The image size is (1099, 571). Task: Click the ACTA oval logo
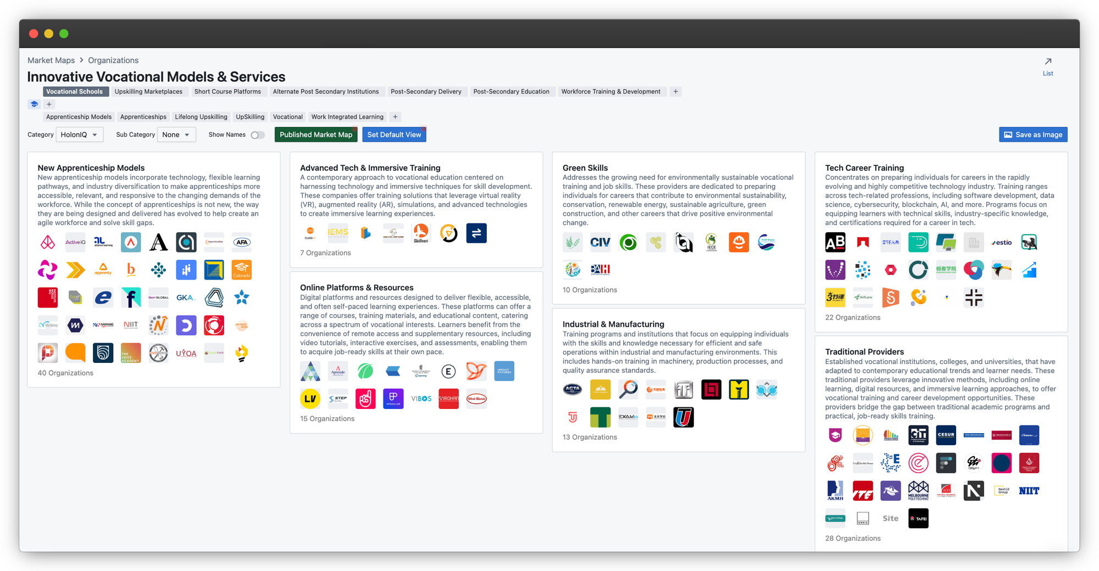[x=573, y=390]
